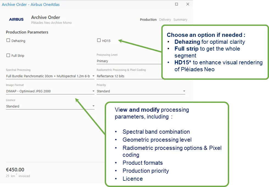The image size is (269, 187).
Task: Click the €450.00 price text
Action: coord(15,170)
